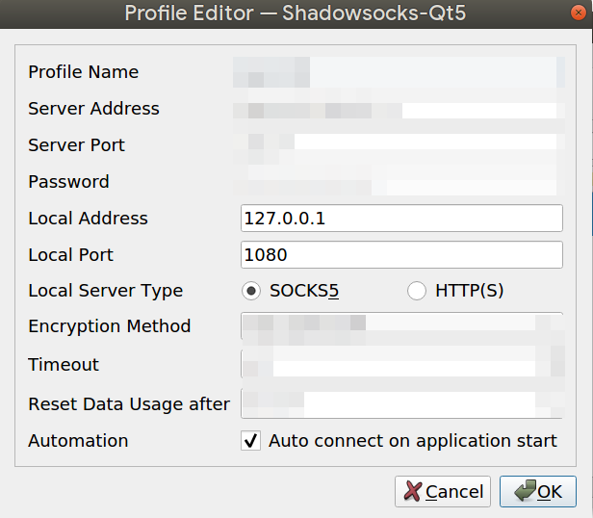Click the Timeout field

click(x=401, y=364)
